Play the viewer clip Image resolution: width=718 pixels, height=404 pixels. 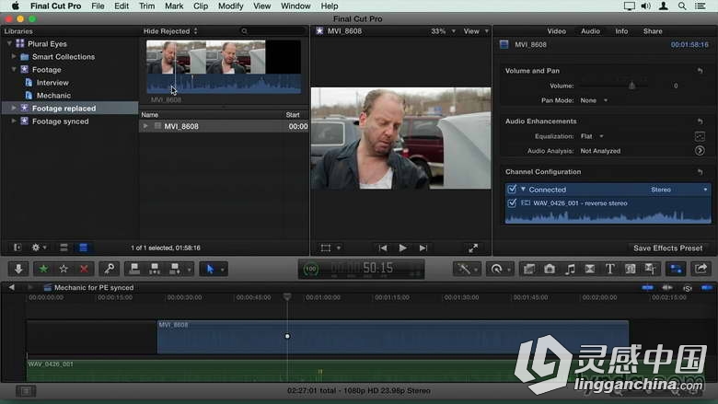click(x=402, y=248)
